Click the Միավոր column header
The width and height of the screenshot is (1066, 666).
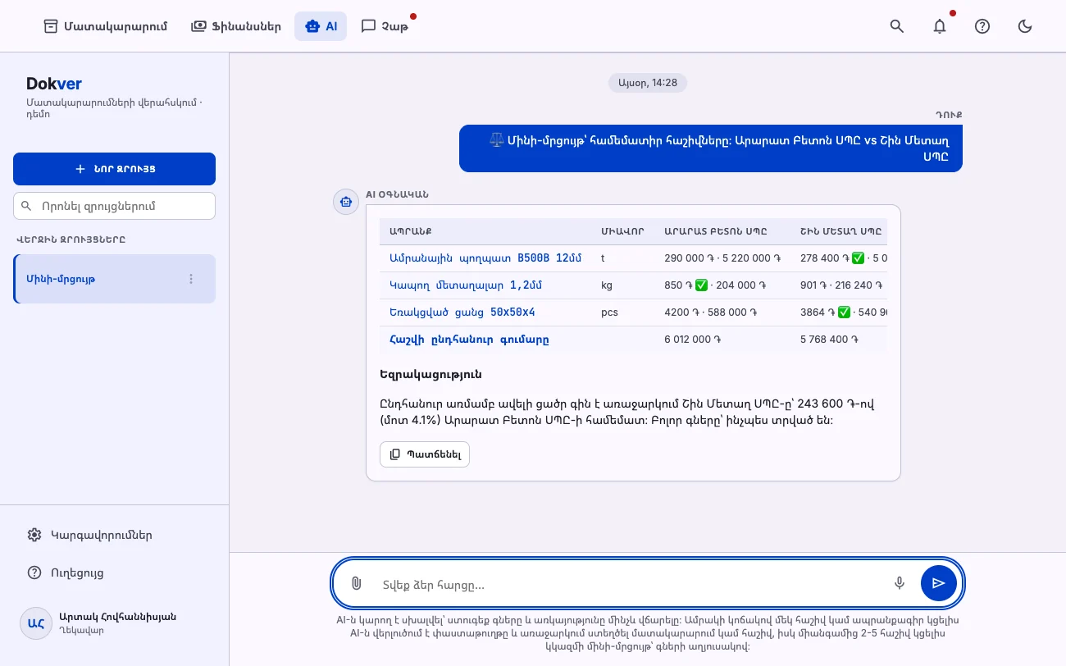pos(622,231)
